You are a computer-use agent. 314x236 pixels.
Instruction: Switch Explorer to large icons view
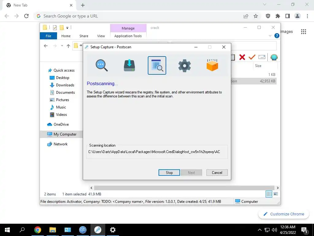click(x=276, y=194)
